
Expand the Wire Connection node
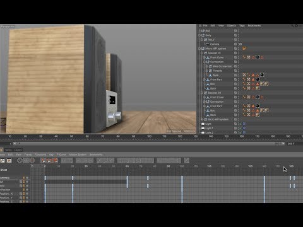(206, 66)
